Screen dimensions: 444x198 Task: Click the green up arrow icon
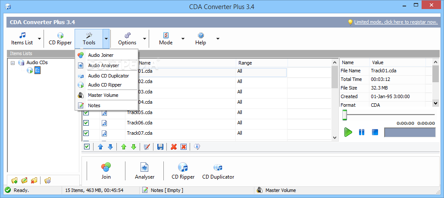click(x=123, y=146)
